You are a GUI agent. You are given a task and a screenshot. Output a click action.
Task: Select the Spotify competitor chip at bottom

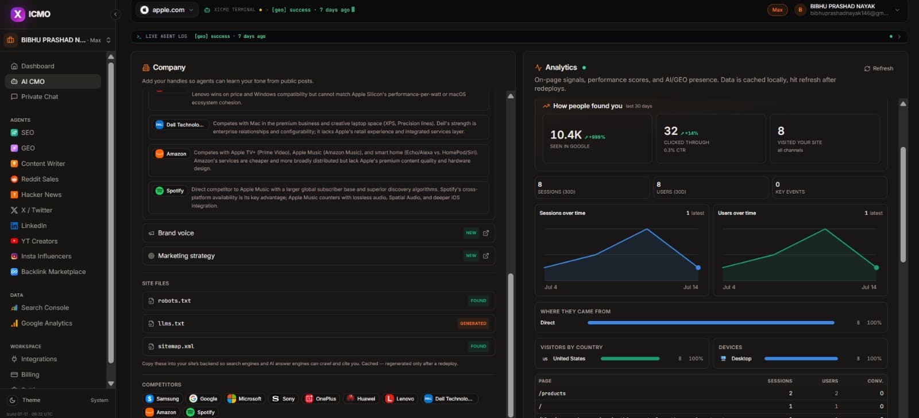click(x=201, y=412)
